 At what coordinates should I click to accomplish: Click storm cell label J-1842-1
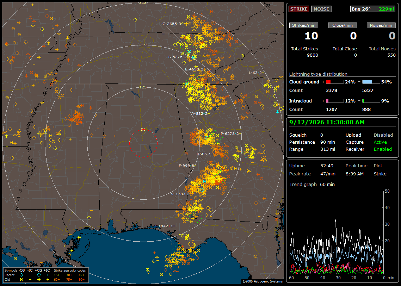[164, 226]
